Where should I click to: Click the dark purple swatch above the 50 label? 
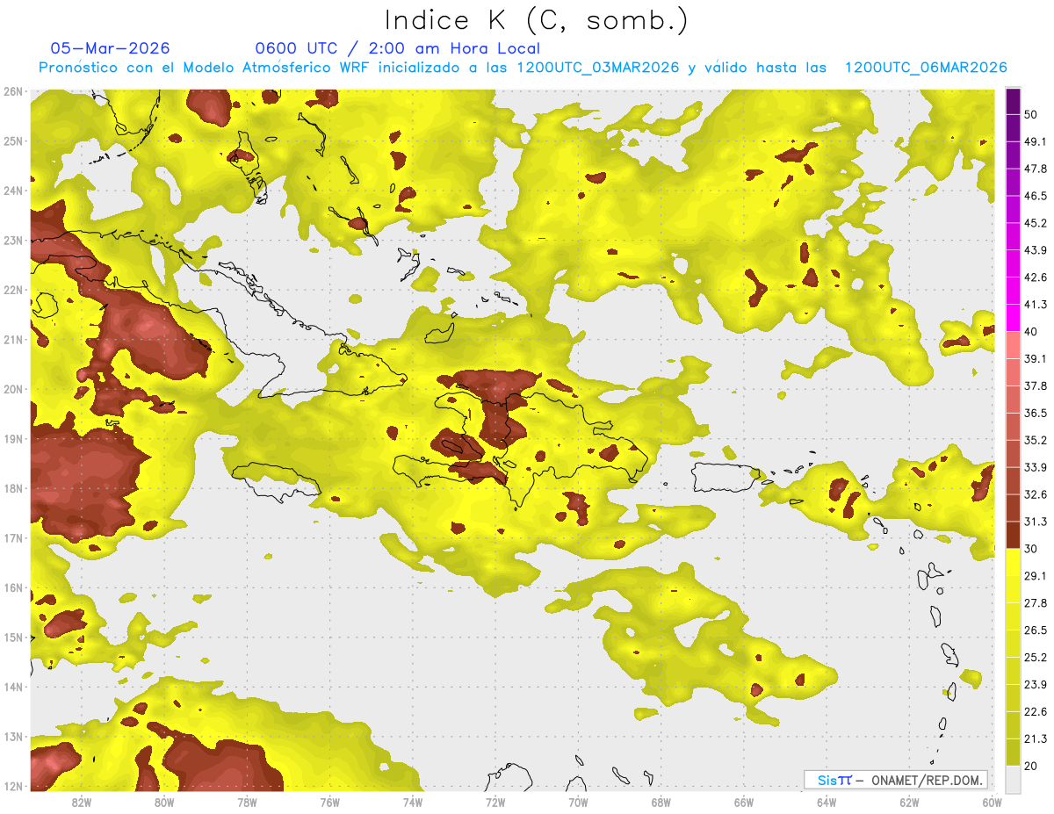(1013, 99)
